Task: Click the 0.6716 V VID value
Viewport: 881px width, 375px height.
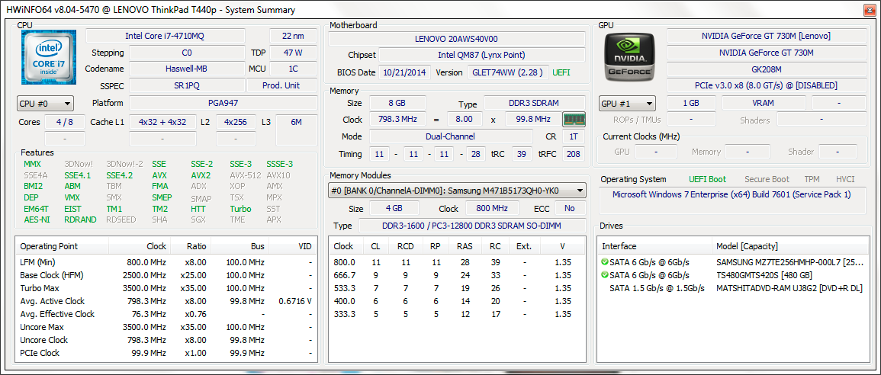Action: [x=295, y=301]
